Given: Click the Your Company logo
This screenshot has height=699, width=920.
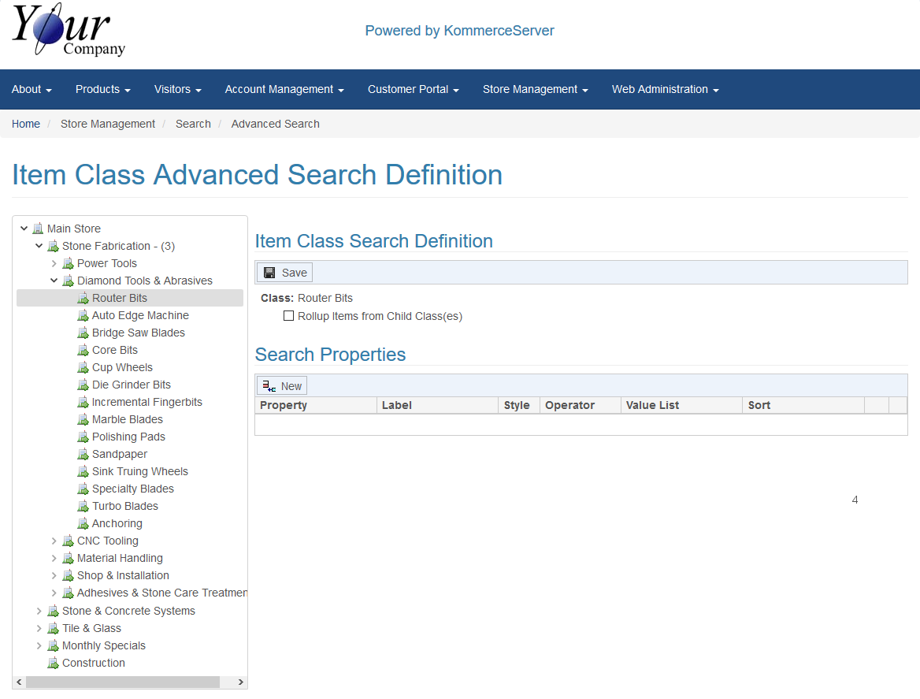Looking at the screenshot, I should click(69, 31).
